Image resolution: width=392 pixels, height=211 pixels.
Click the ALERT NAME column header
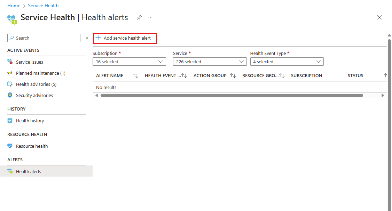tap(110, 76)
